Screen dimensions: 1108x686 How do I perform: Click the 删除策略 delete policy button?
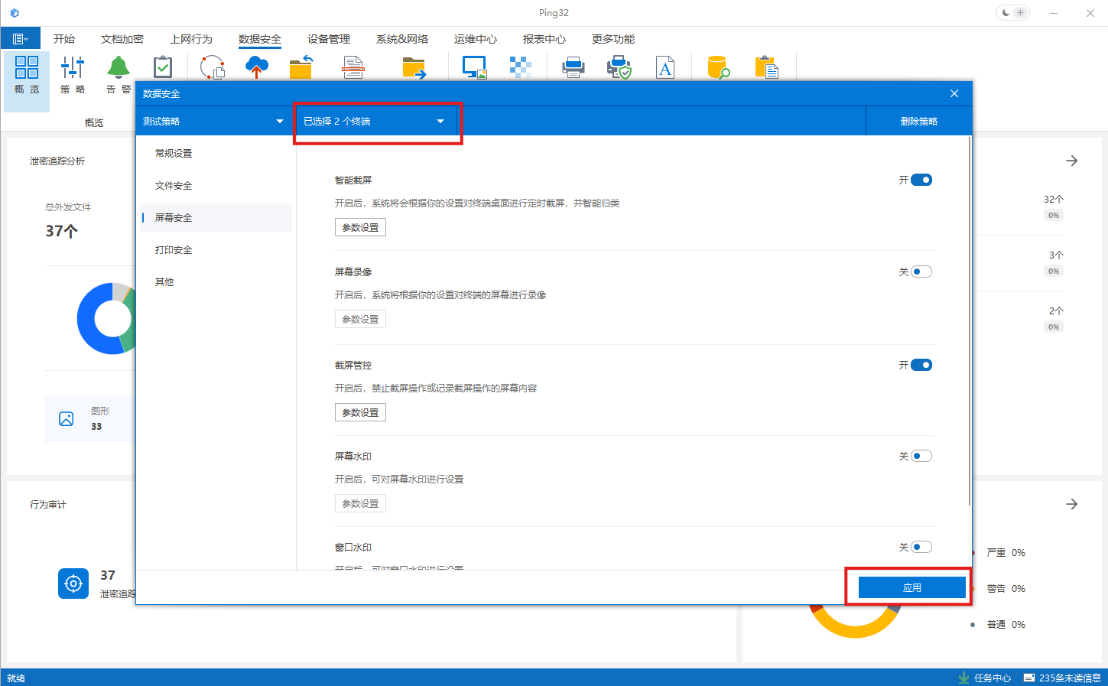(918, 120)
